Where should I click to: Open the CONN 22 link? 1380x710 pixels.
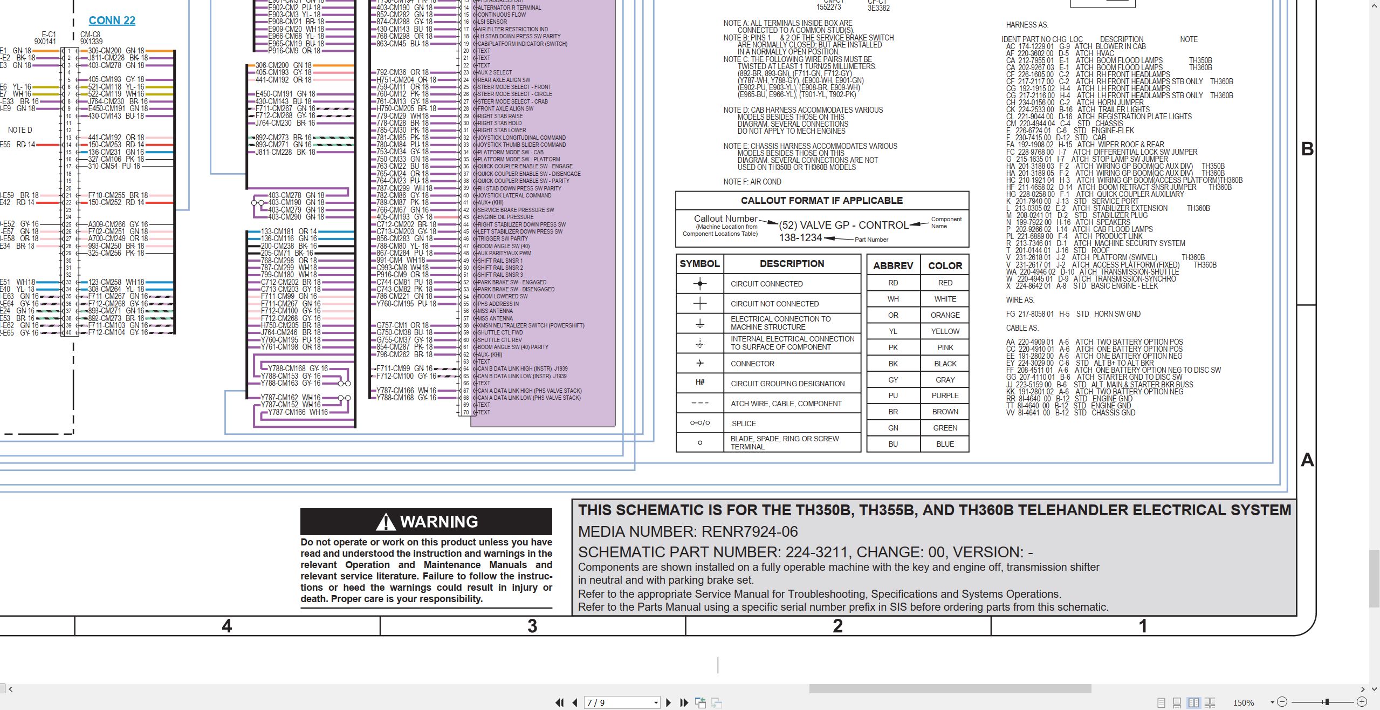coord(112,21)
